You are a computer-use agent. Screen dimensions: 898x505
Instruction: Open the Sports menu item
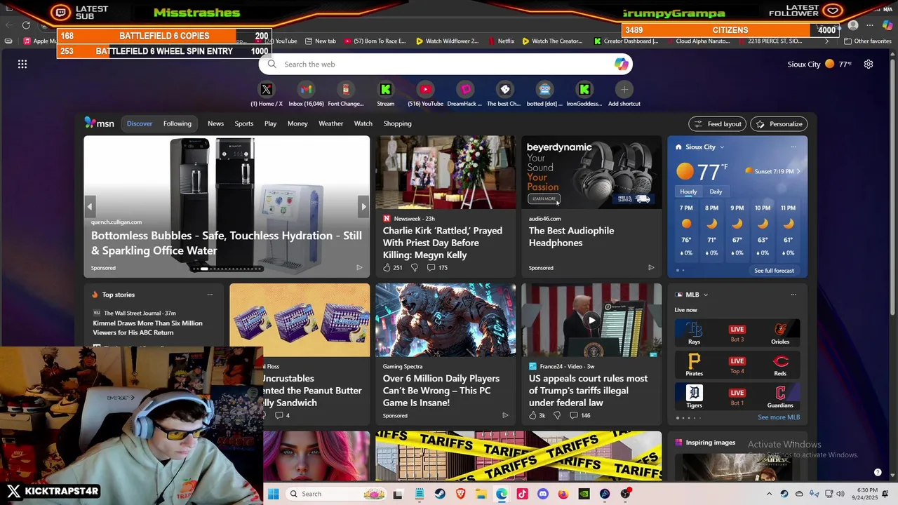point(244,123)
